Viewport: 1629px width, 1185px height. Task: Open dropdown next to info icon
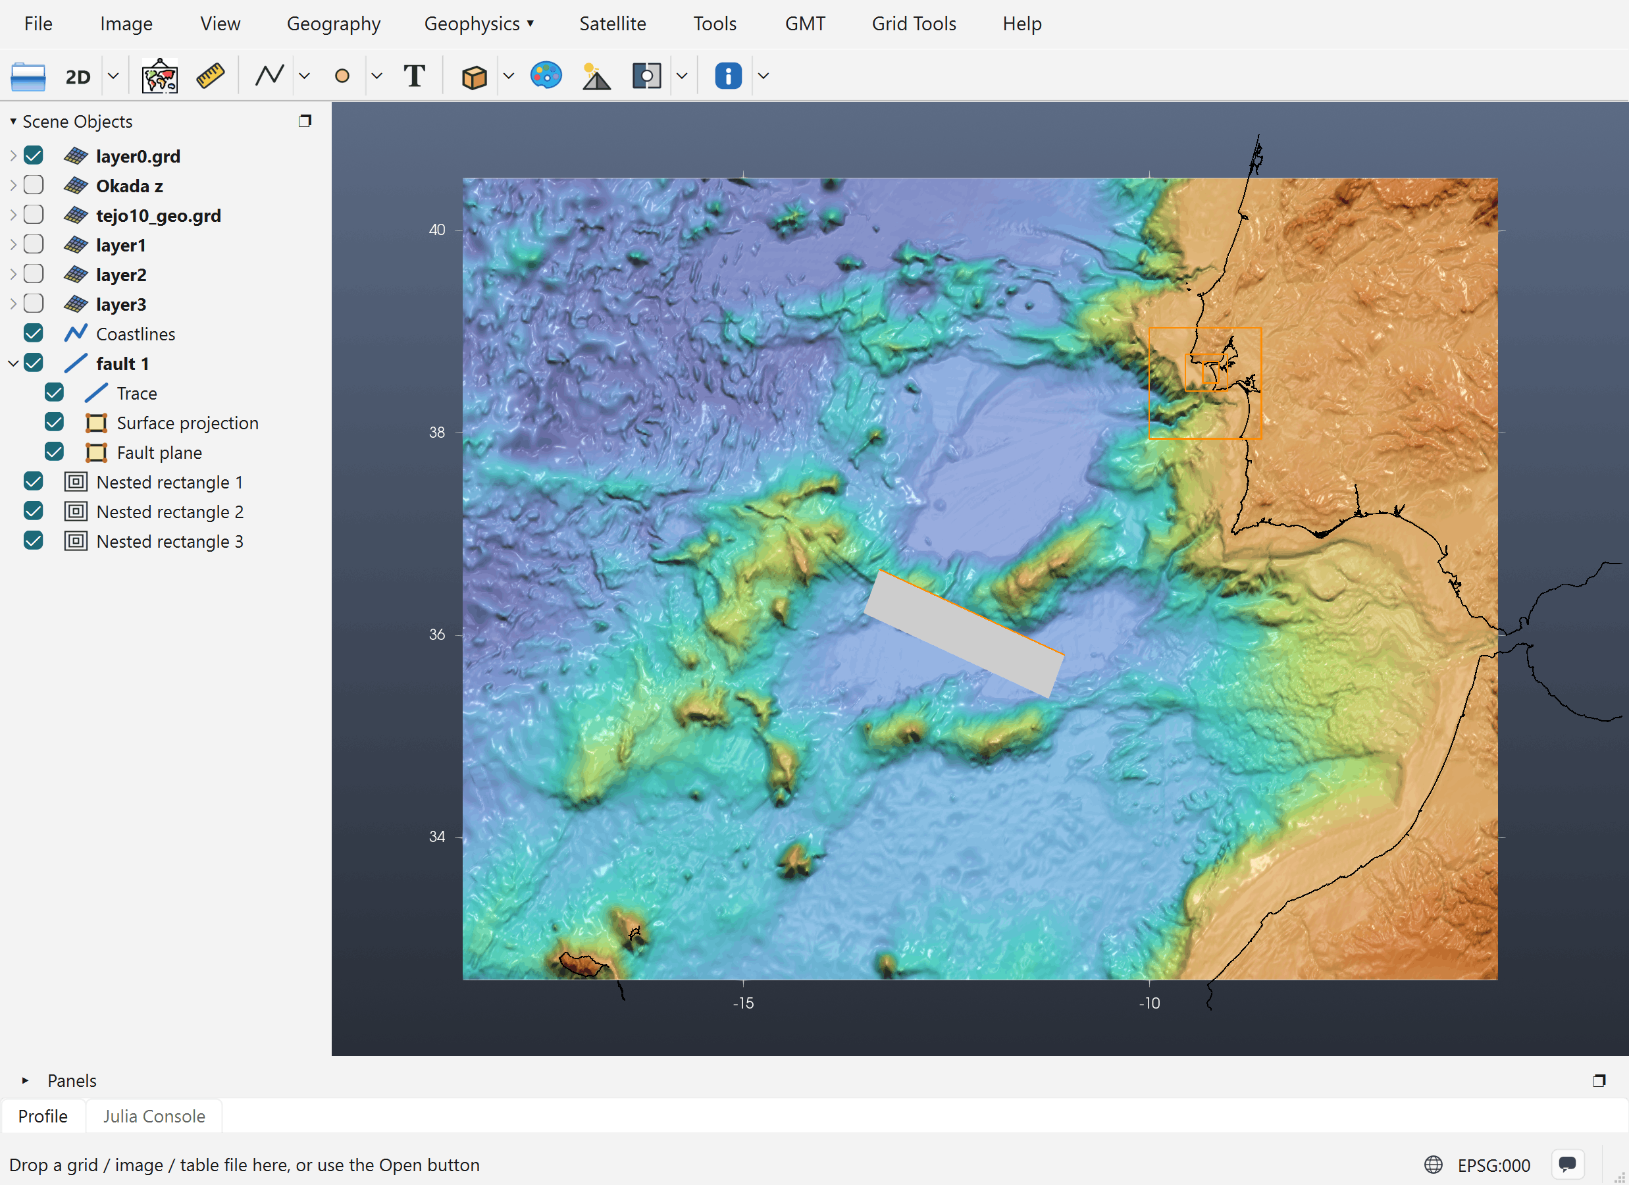coord(763,76)
